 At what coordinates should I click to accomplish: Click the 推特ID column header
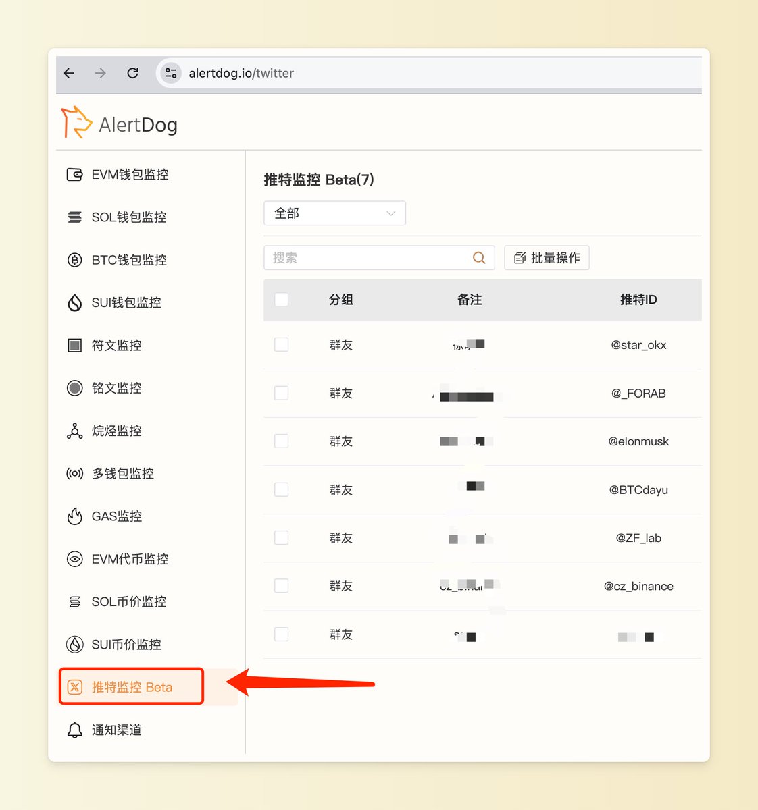pyautogui.click(x=638, y=300)
